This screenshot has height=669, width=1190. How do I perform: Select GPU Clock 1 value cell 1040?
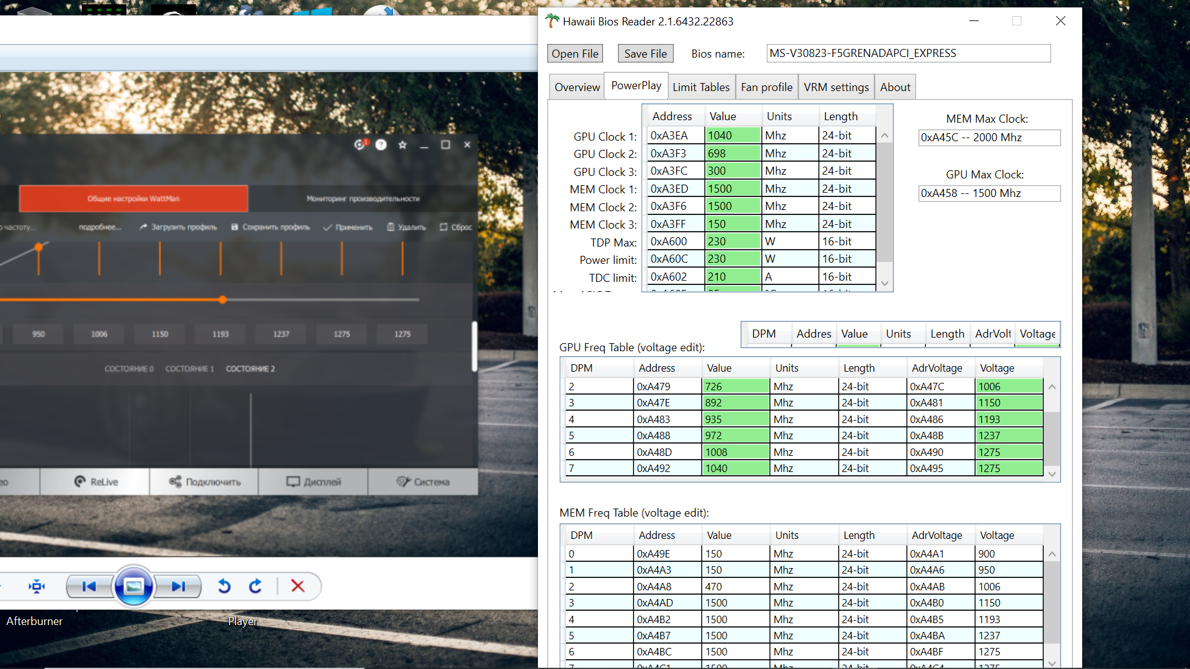coord(733,136)
